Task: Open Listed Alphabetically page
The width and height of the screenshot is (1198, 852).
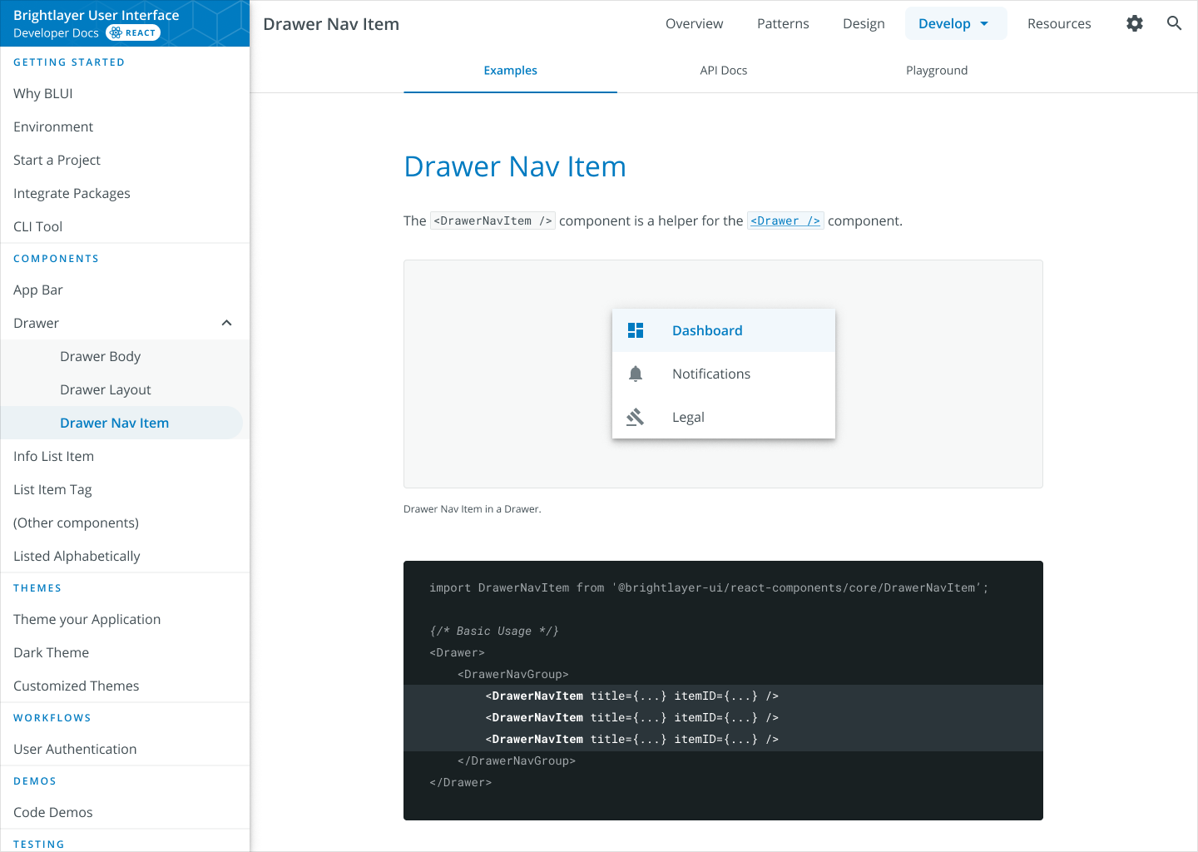Action: point(125,556)
